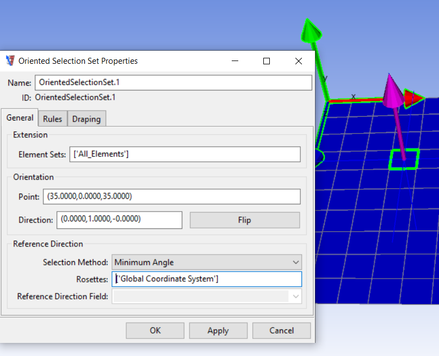Viewport: 439px width, 356px height.
Task: Close the Oriented Selection Set Properties dialog
Action: [x=298, y=61]
